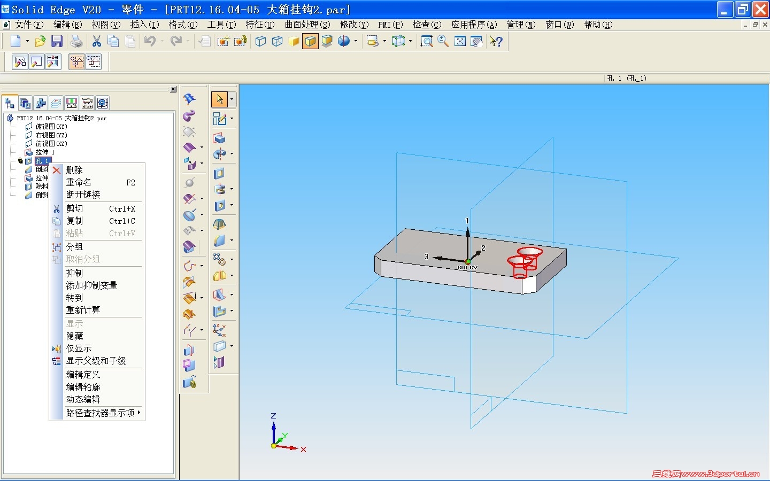Click the Pattern feature tool icon
This screenshot has width=770, height=481.
pos(219,259)
